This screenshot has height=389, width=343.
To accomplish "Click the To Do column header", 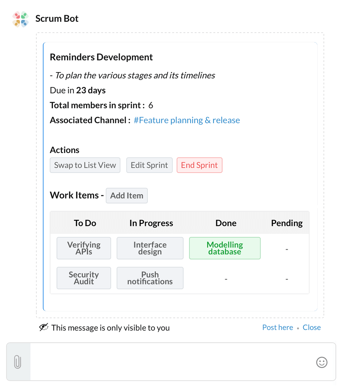I will click(85, 223).
